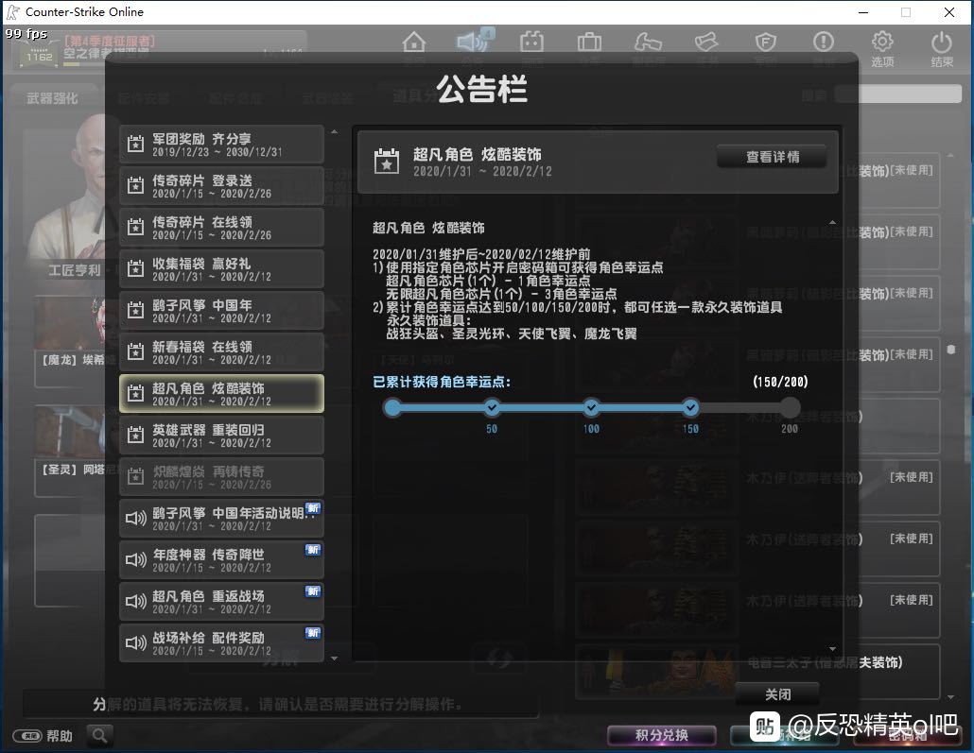Open the shield badge icon in toolbar
The height and width of the screenshot is (753, 974).
pyautogui.click(x=765, y=43)
